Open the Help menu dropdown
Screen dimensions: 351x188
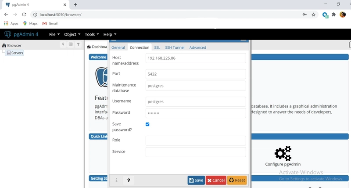click(x=110, y=34)
